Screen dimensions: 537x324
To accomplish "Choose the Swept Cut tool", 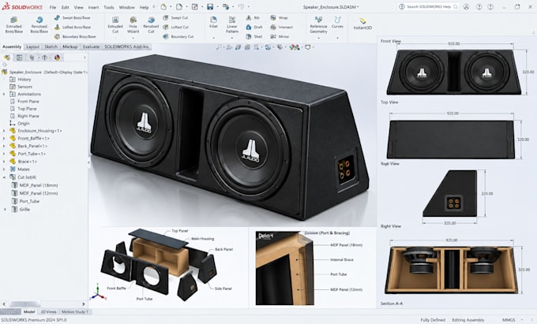I will click(x=175, y=17).
